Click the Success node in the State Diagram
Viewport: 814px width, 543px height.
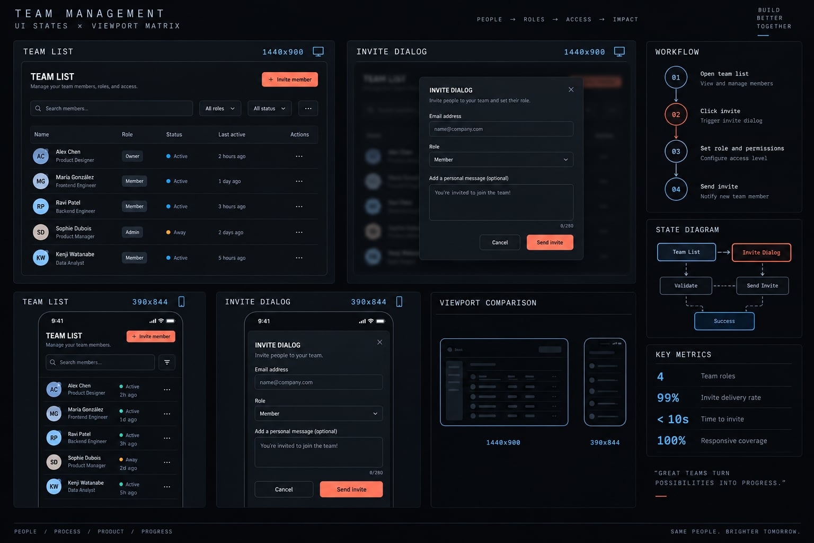724,321
